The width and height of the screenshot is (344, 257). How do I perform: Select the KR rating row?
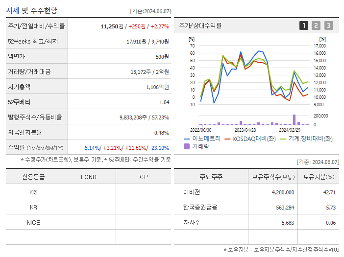[88, 207]
